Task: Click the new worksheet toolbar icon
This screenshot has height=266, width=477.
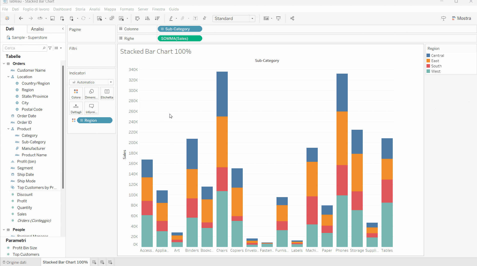Action: [99, 18]
